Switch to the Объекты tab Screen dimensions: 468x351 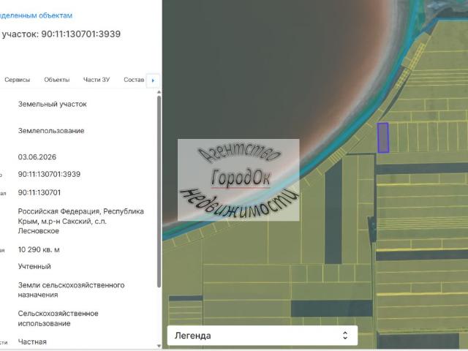pyautogui.click(x=57, y=80)
